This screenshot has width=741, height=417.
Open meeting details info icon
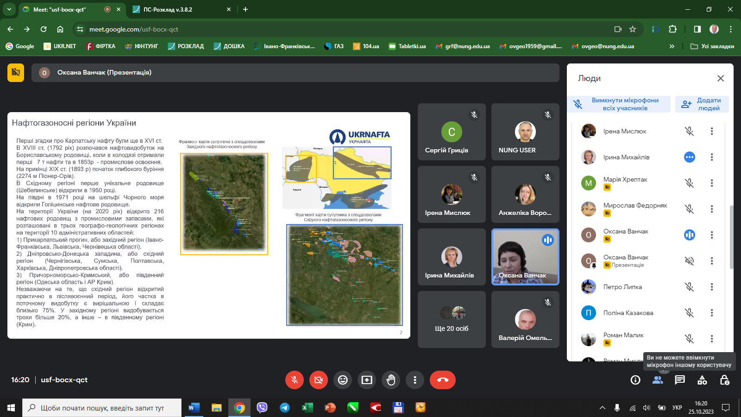point(635,380)
